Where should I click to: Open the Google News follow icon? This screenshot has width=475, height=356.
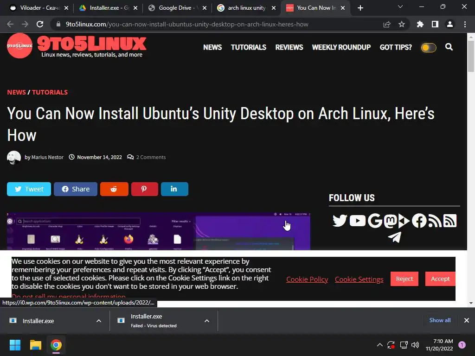click(375, 221)
